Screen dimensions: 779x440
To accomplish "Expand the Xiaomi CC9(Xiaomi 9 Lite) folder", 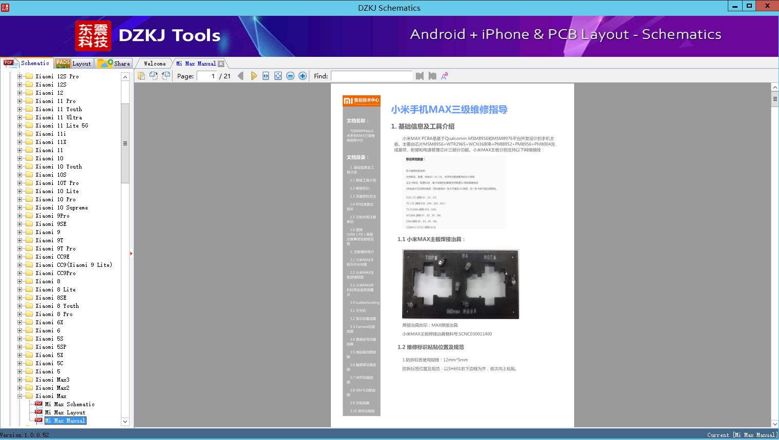I will 19,265.
